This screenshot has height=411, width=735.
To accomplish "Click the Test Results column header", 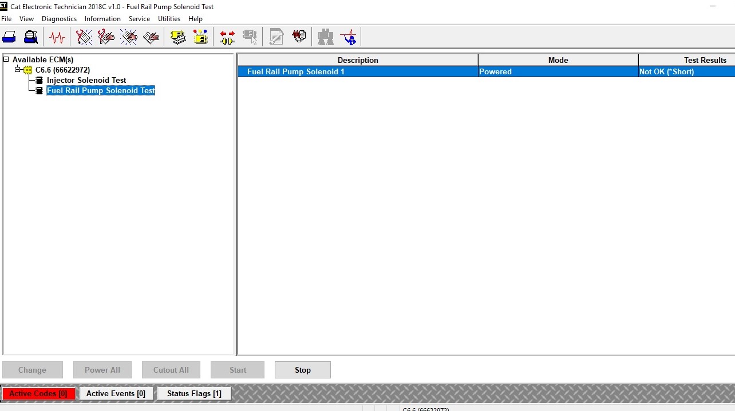I will point(687,60).
